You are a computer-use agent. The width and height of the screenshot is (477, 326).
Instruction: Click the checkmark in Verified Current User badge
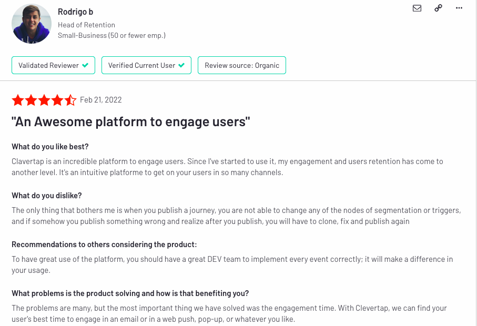pyautogui.click(x=181, y=65)
